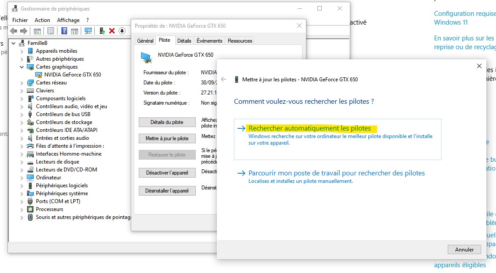The width and height of the screenshot is (496, 273).
Task: Choose Parcourir mon poste de travail option
Action: coord(337,177)
